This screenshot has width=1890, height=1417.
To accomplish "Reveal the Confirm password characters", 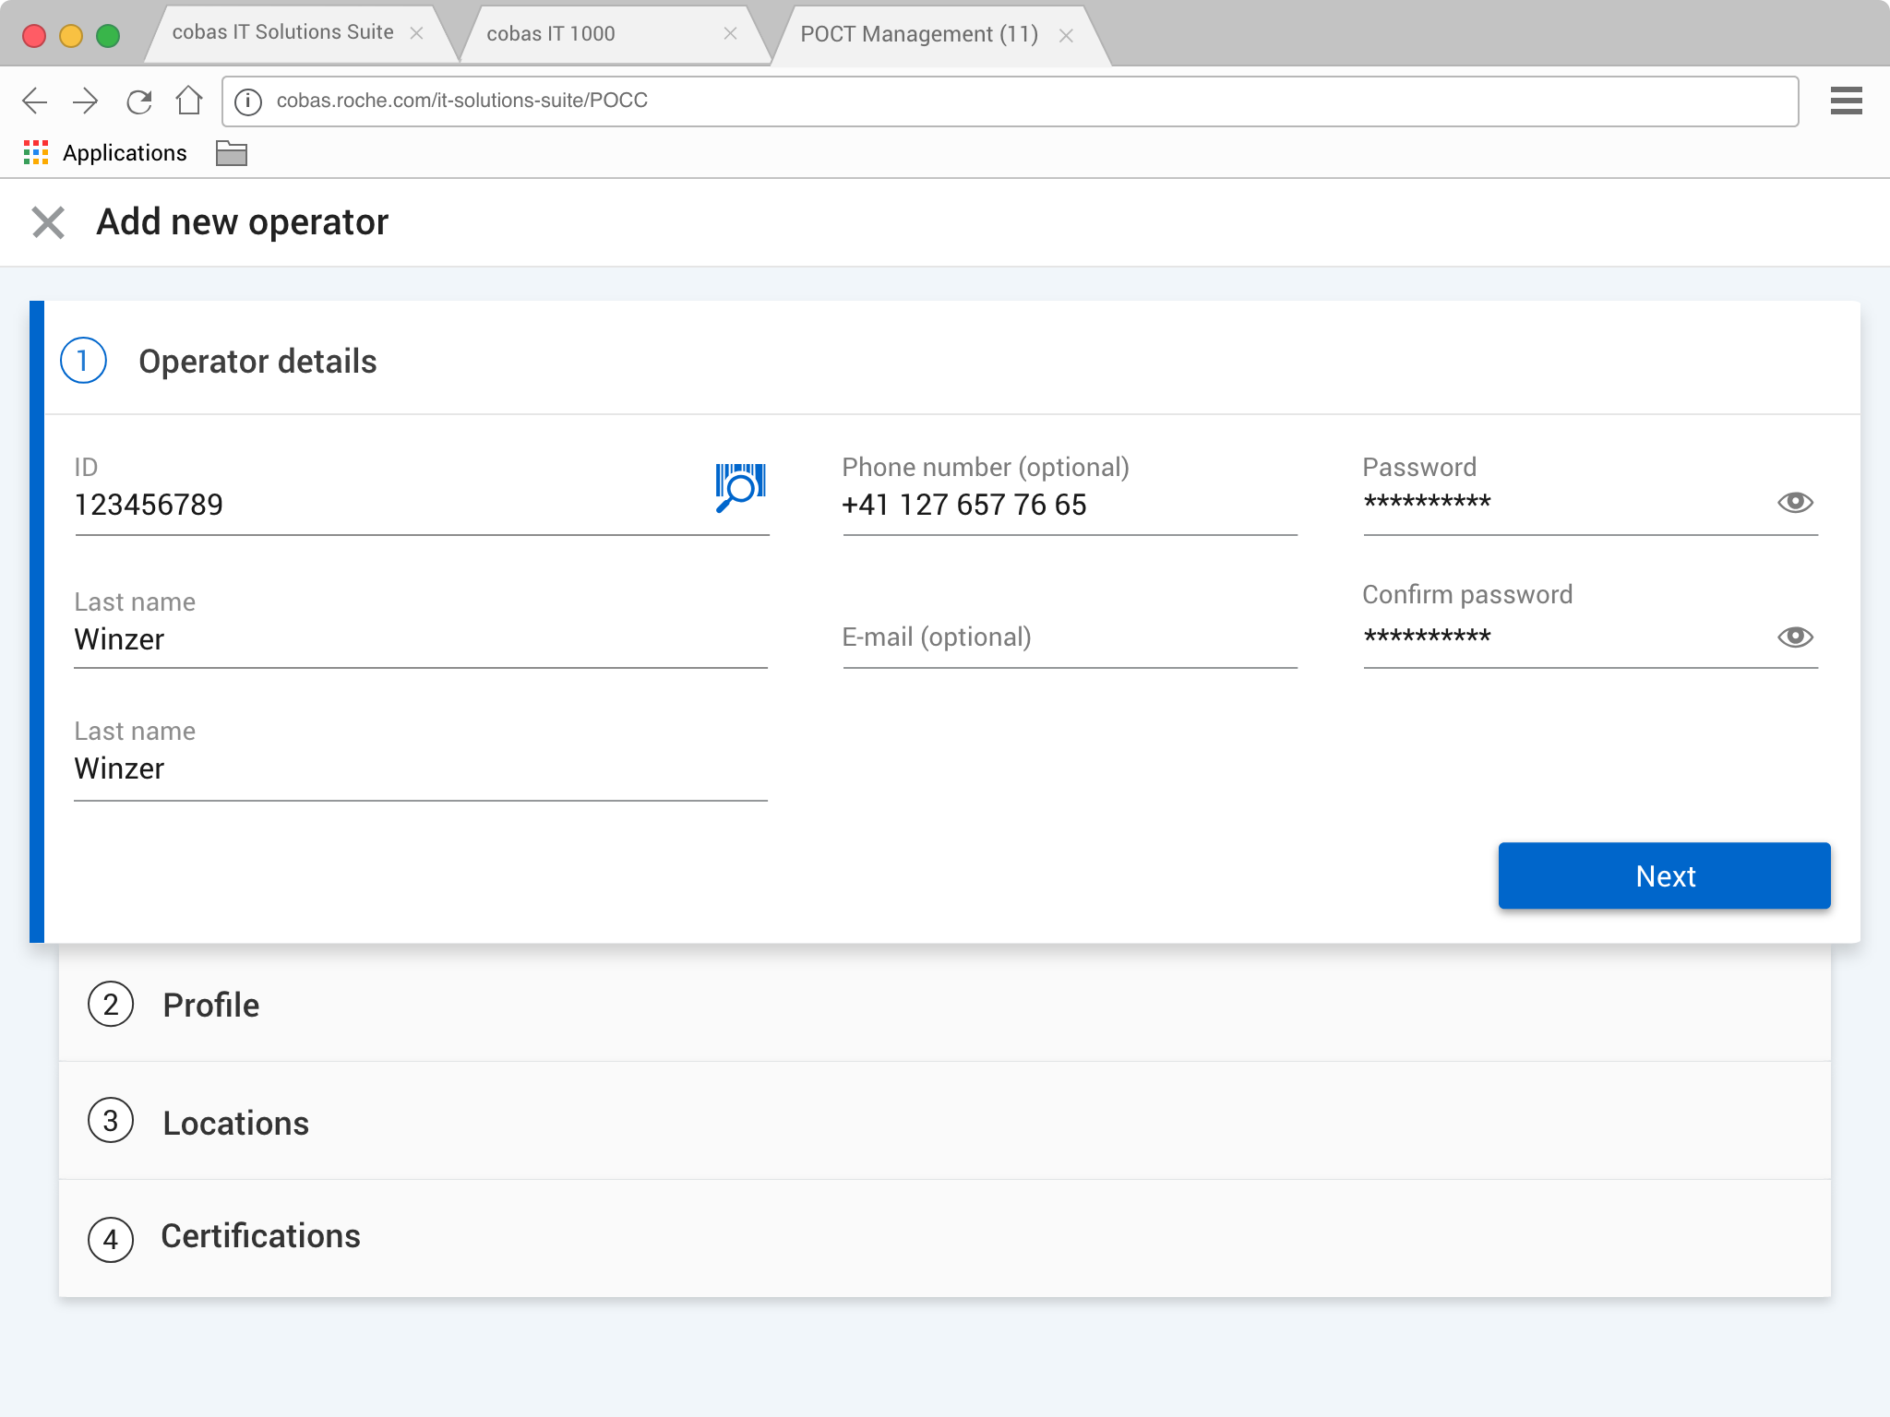I will [x=1795, y=637].
